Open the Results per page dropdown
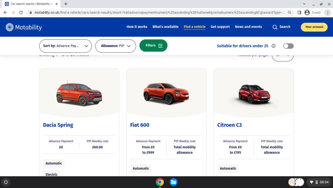This screenshot has width=333, height=188. [283, 57]
